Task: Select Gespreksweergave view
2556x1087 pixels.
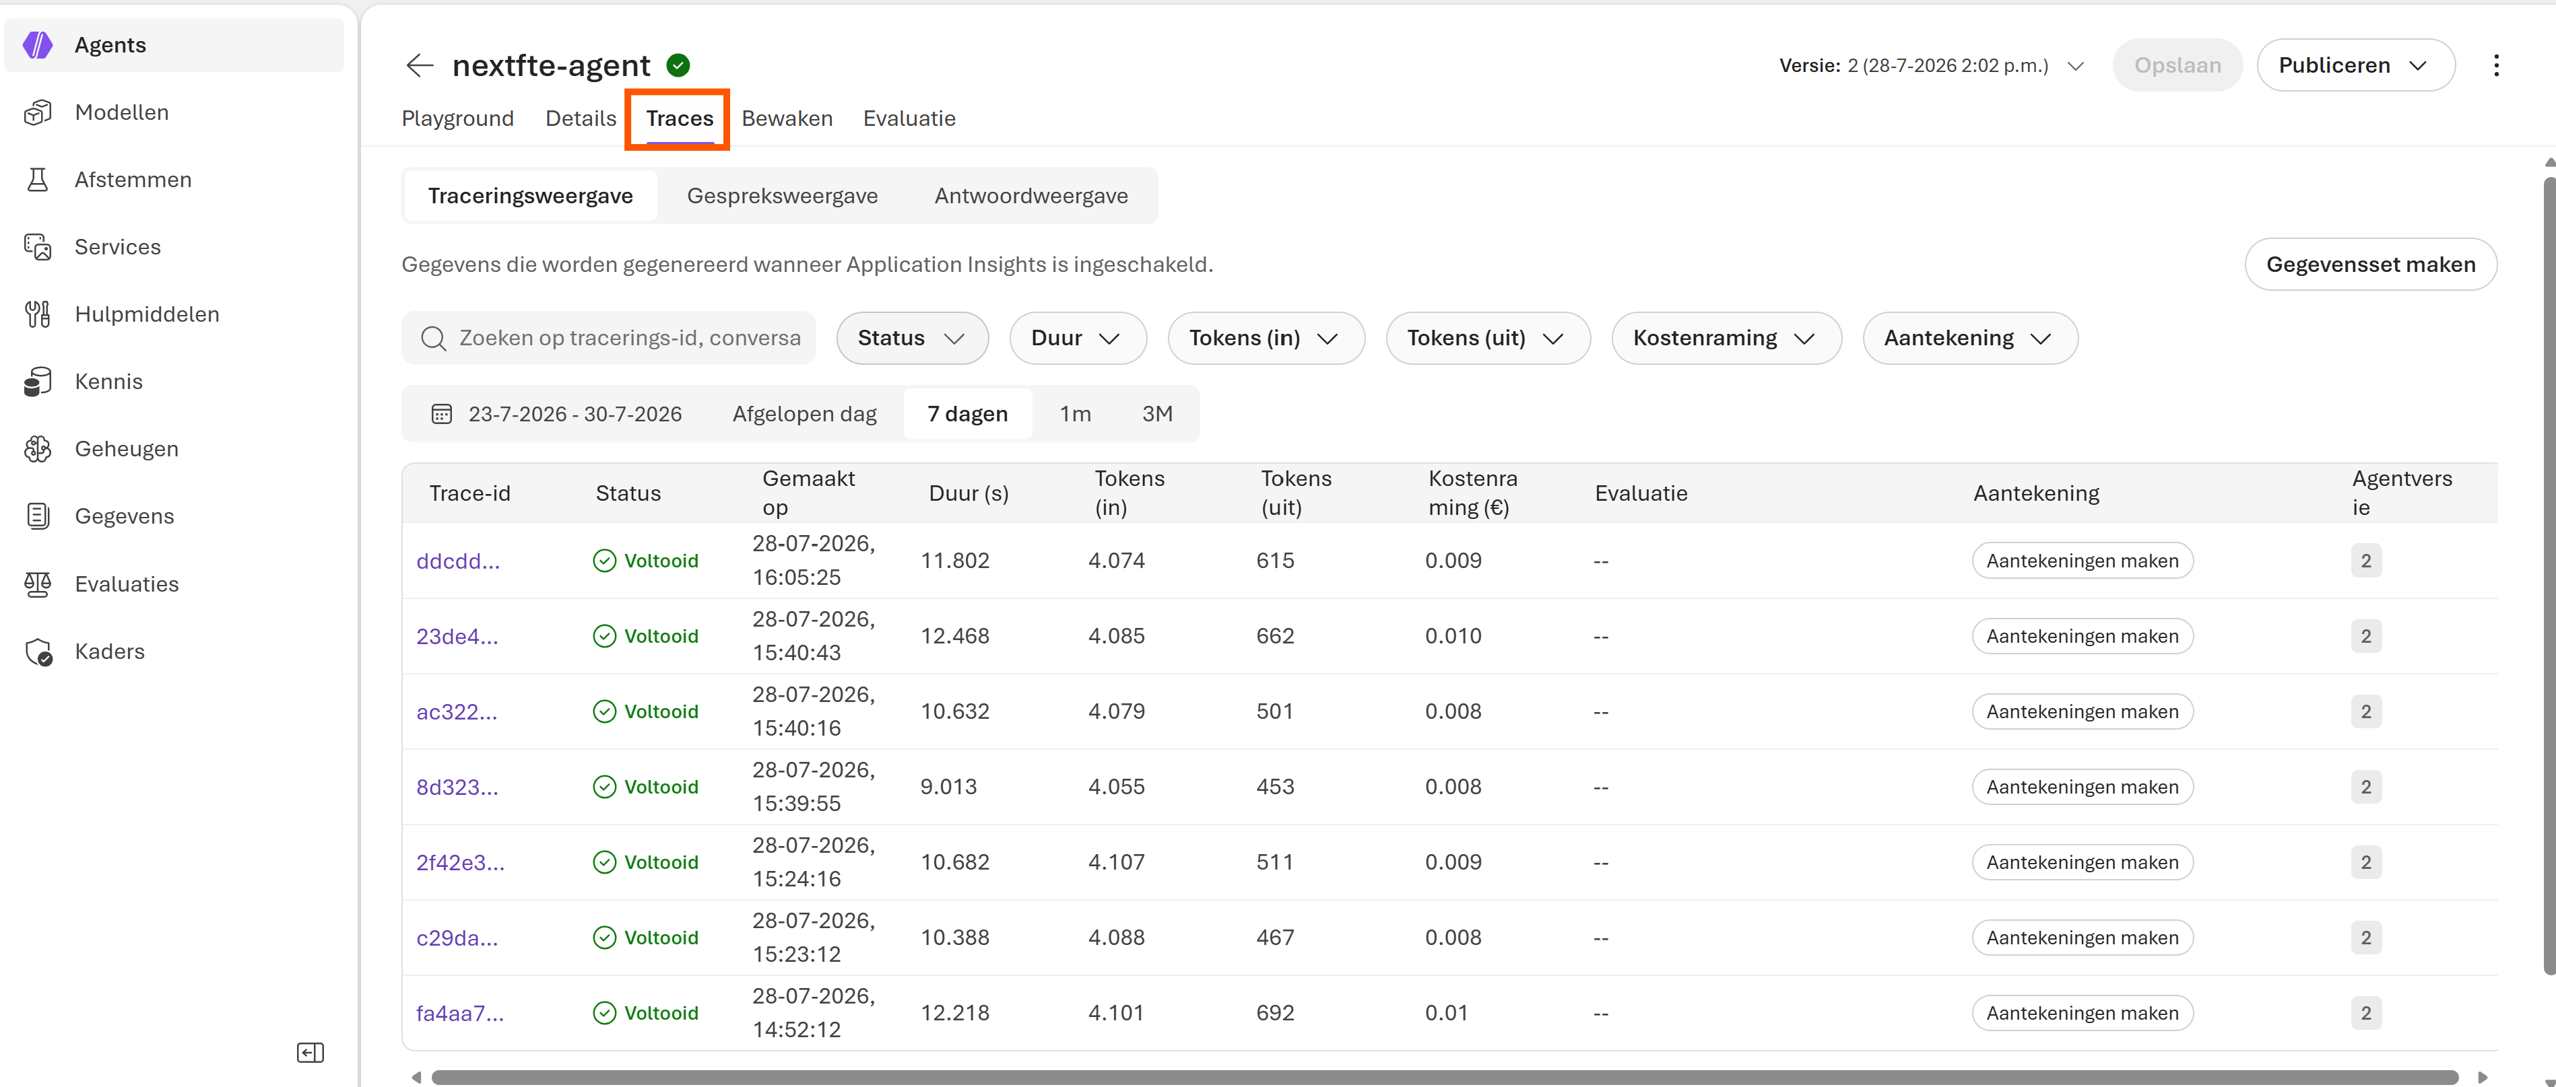Action: (782, 195)
